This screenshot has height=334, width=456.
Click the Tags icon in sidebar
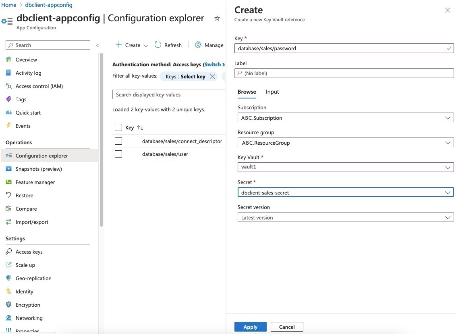[x=9, y=99]
